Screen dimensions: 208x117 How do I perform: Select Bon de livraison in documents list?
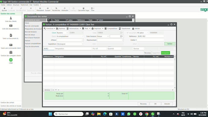point(31,32)
